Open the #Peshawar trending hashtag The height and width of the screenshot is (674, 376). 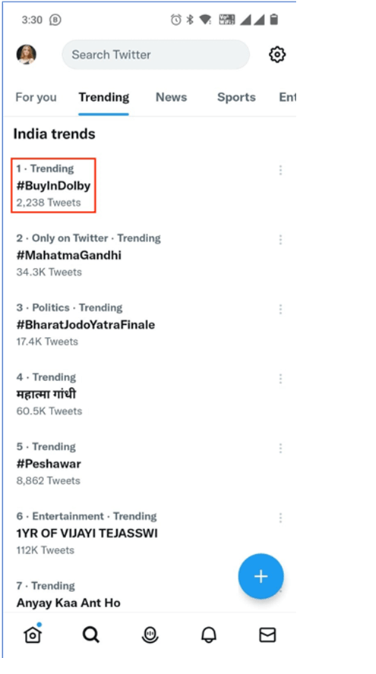[49, 464]
